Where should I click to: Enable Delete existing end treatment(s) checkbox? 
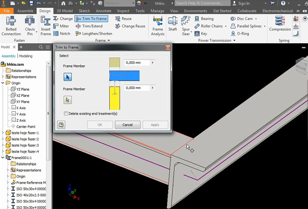pyautogui.click(x=66, y=114)
